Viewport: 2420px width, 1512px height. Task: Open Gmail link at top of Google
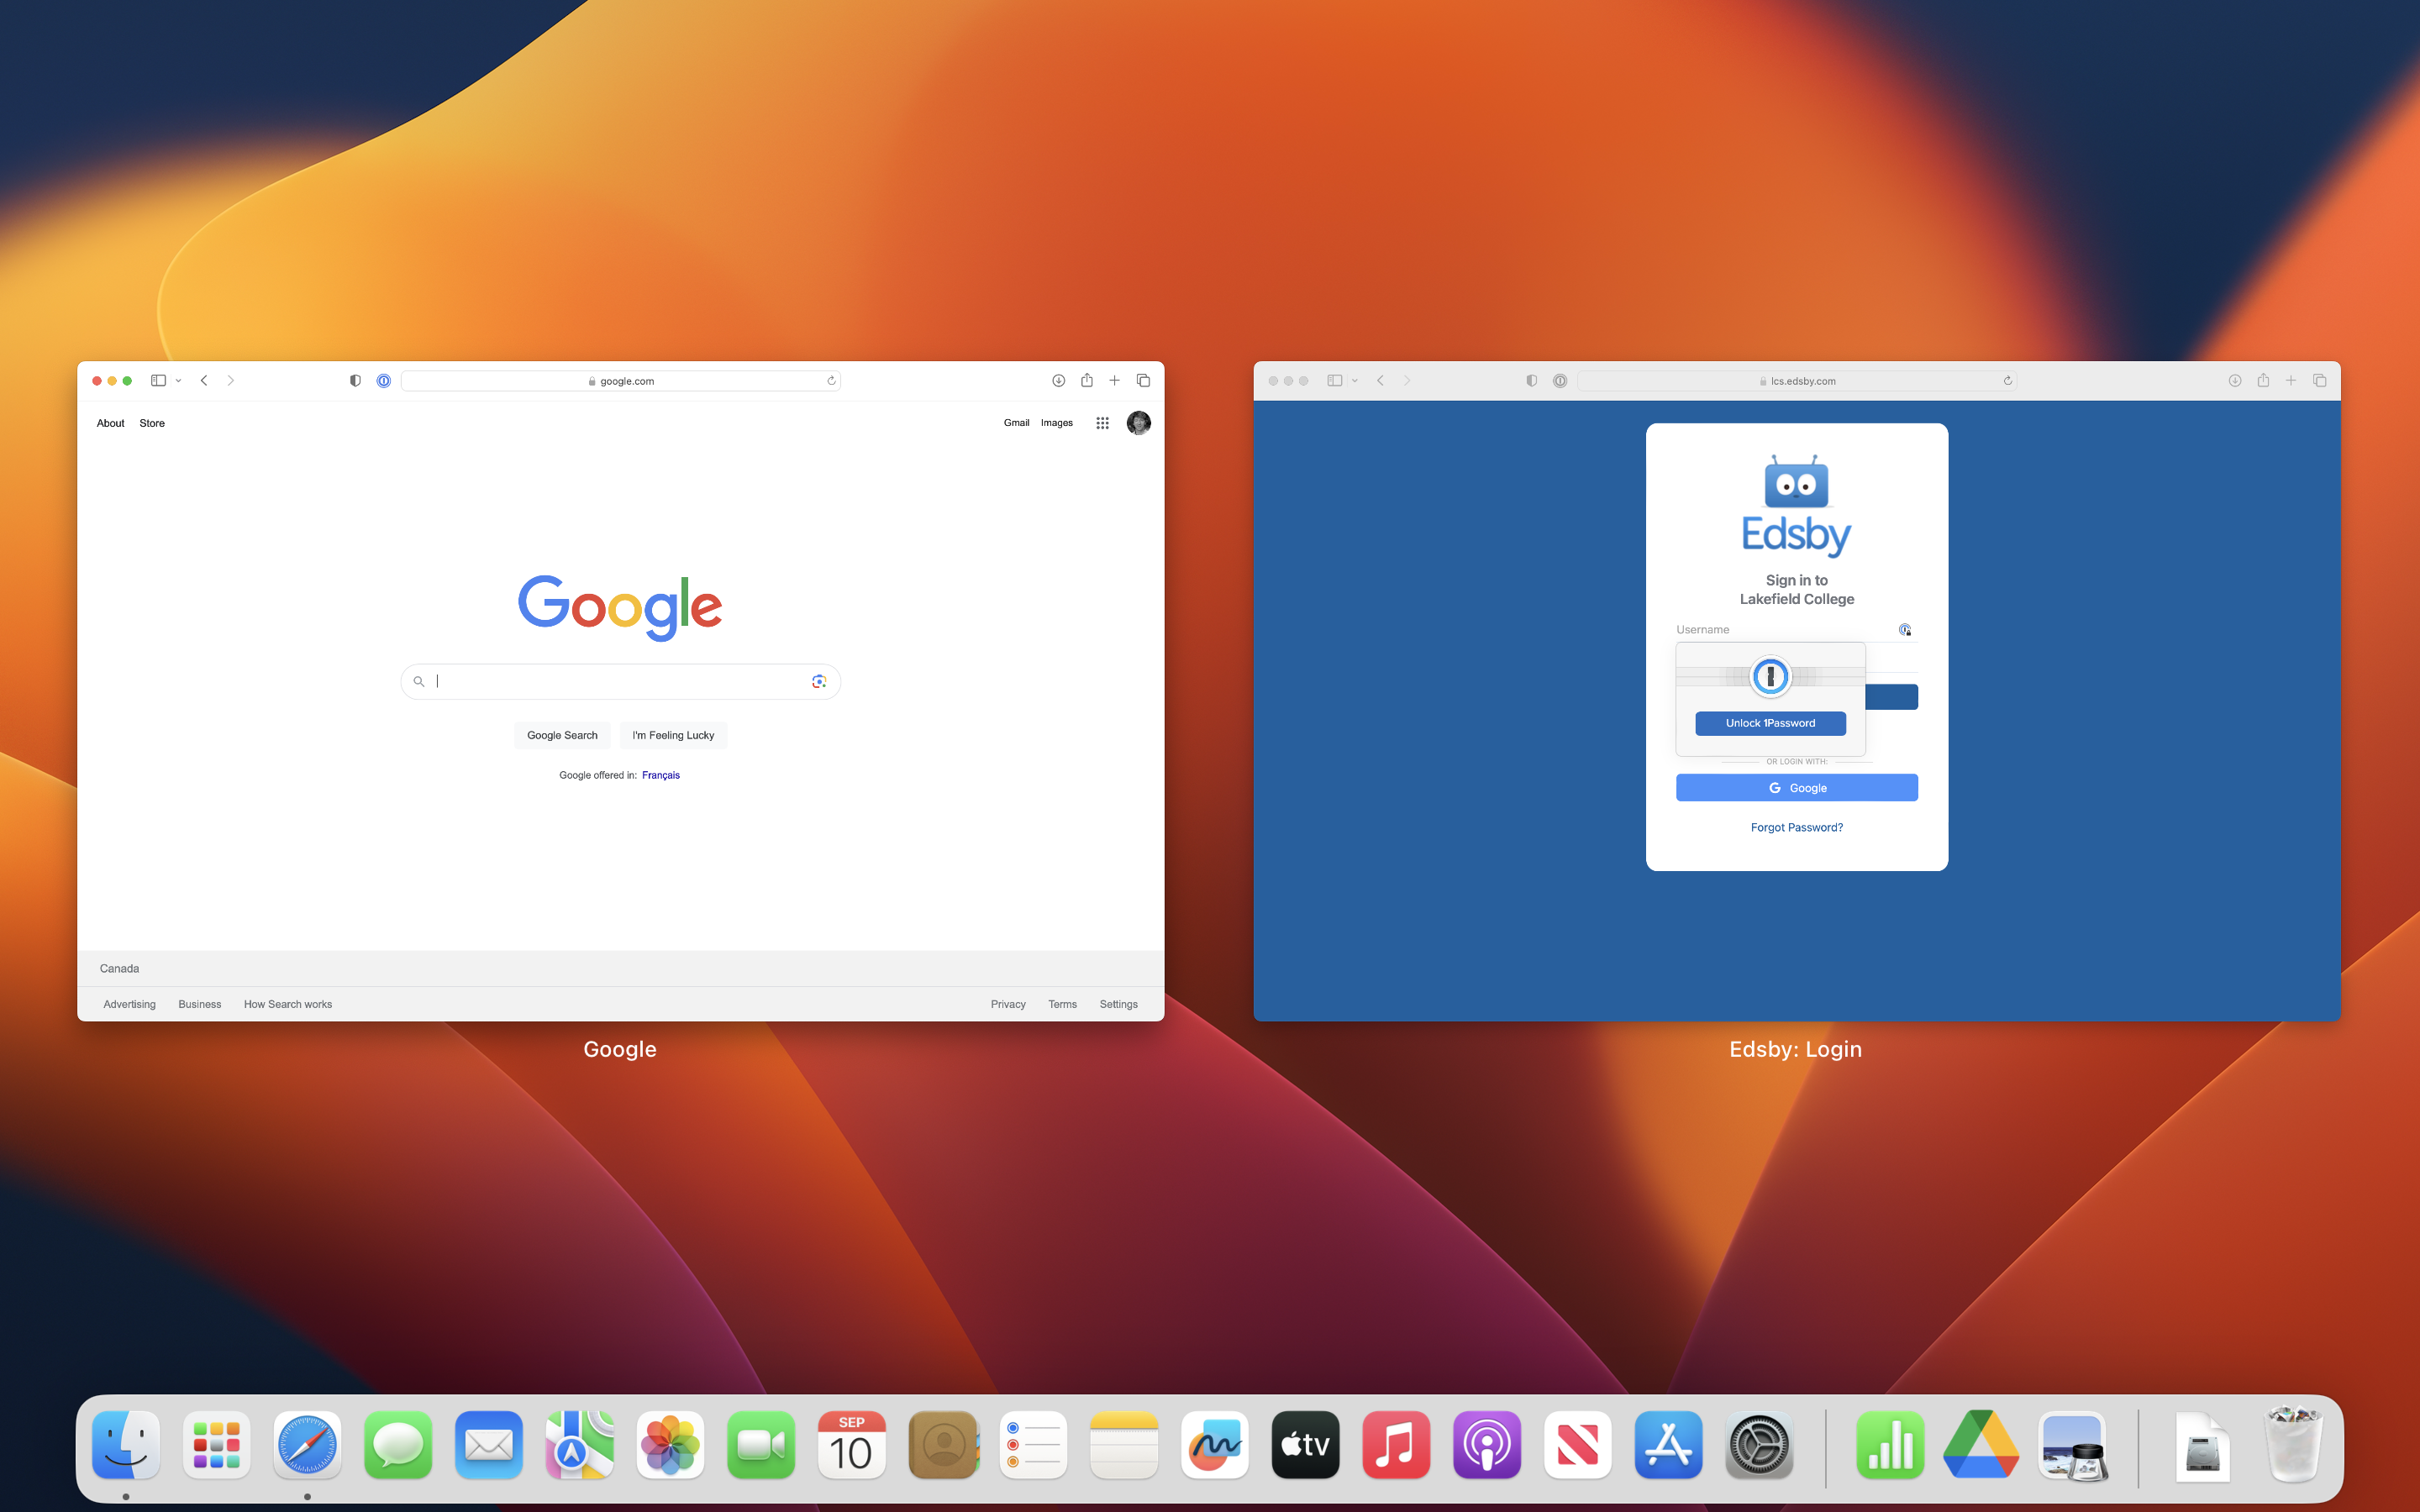pos(1016,423)
